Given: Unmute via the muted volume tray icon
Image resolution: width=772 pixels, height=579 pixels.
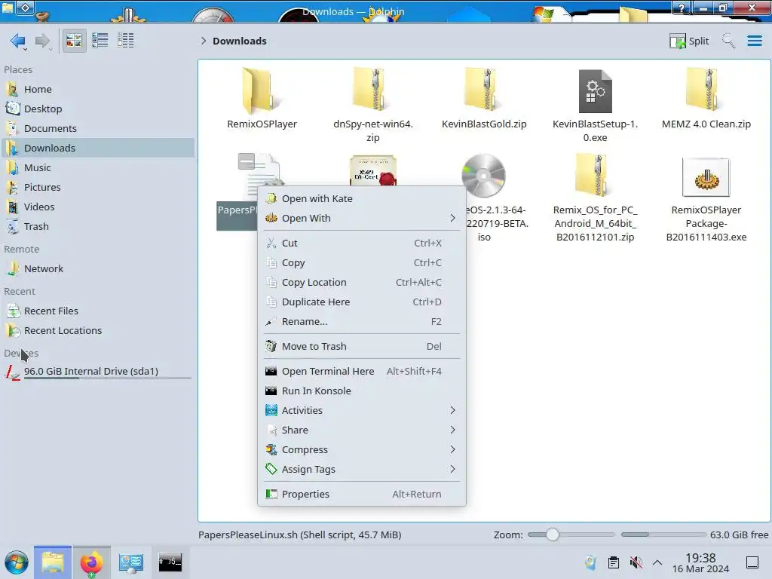Looking at the screenshot, I should click(636, 562).
